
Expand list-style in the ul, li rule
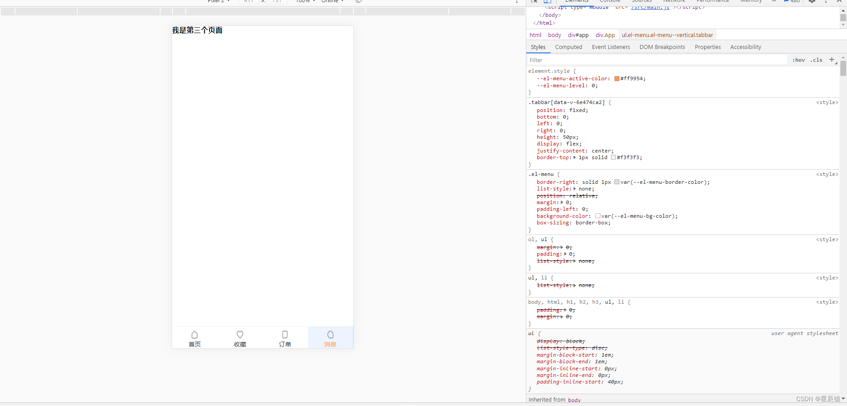click(574, 285)
